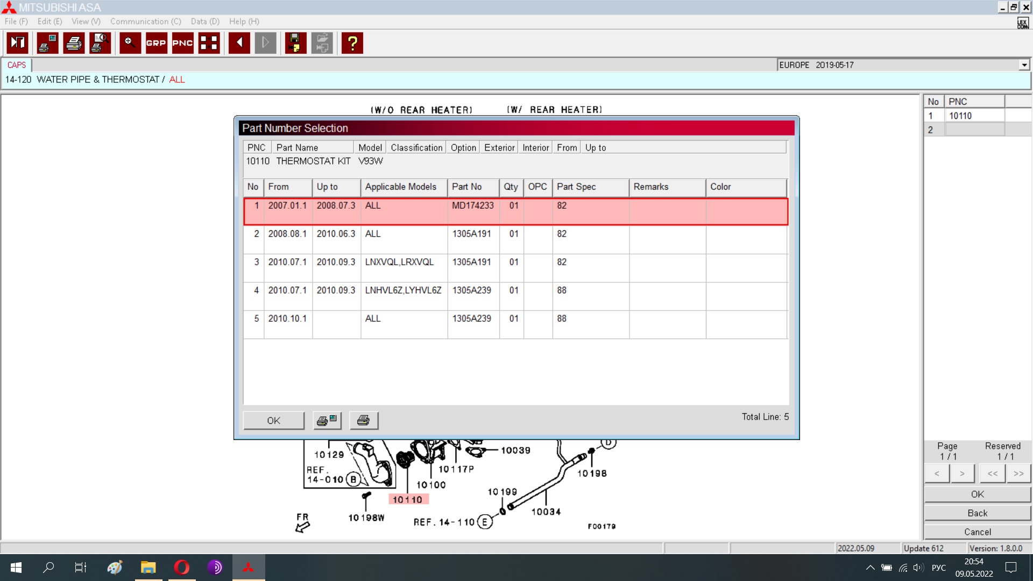The image size is (1033, 581).
Task: Click the four-squares illustration list icon
Action: pyautogui.click(x=209, y=43)
